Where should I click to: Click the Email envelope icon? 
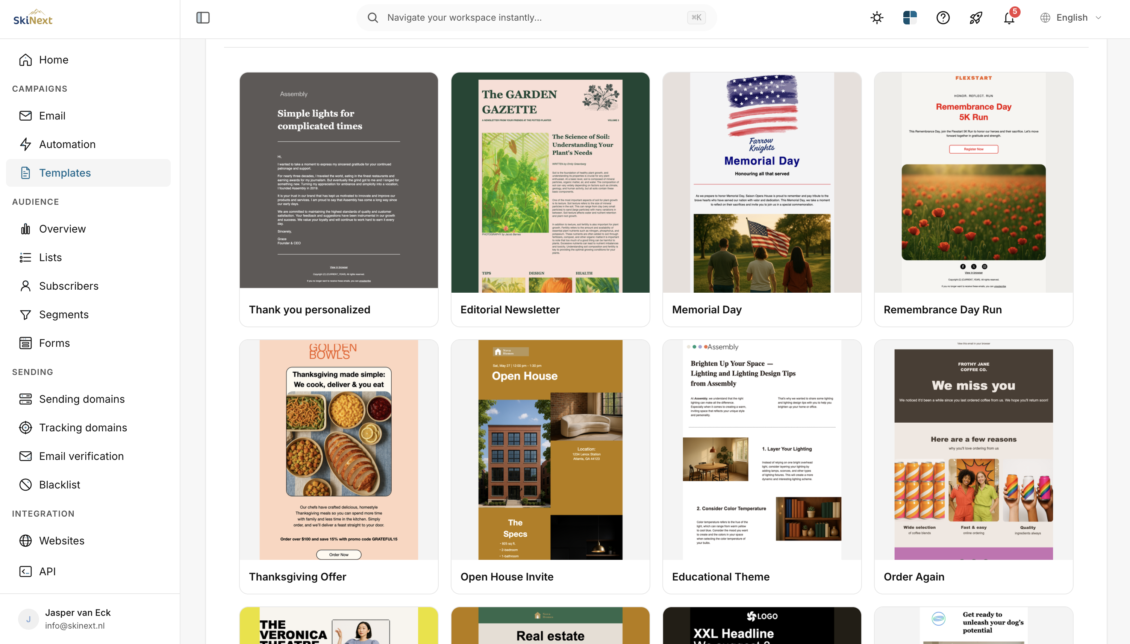pyautogui.click(x=26, y=116)
